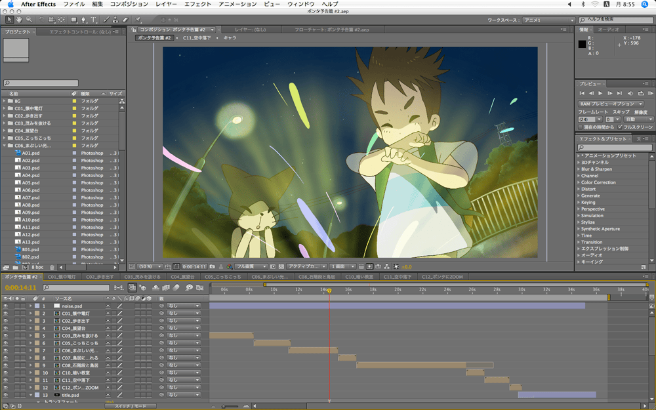Toggle the viewer lock icon beside composition tab
Screen dimensions: 656x410
[x=134, y=30]
